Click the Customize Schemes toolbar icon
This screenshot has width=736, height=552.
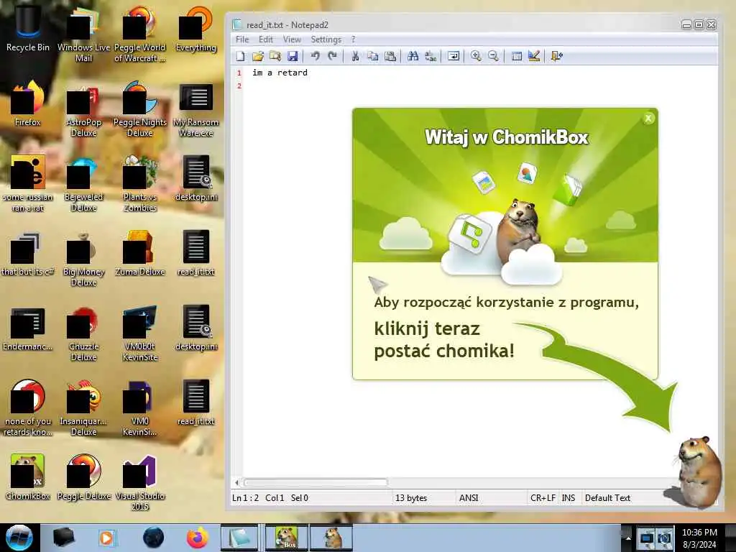pyautogui.click(x=534, y=56)
